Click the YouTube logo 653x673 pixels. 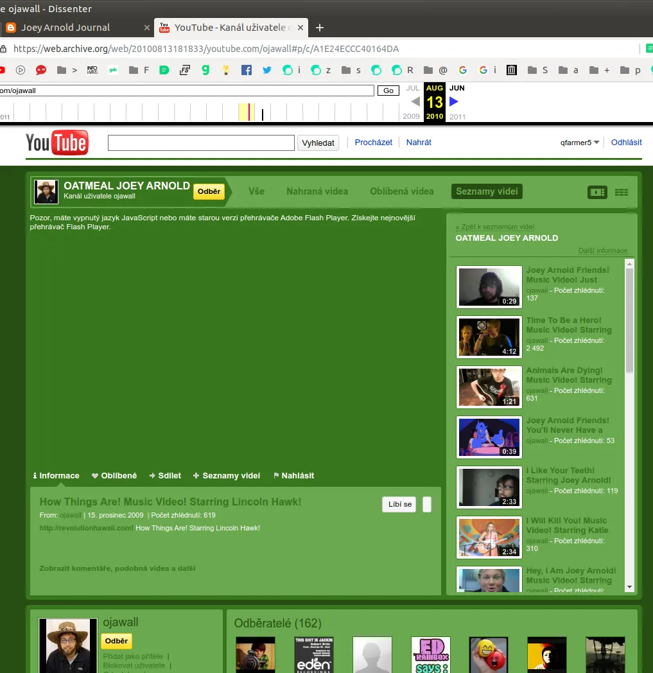point(57,143)
